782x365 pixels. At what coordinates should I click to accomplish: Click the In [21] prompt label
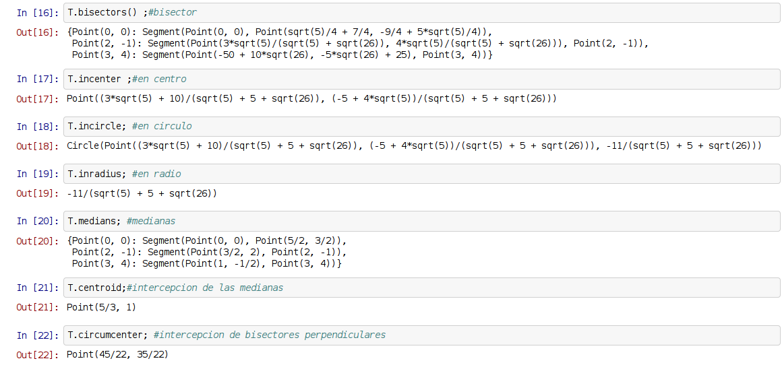tap(38, 288)
